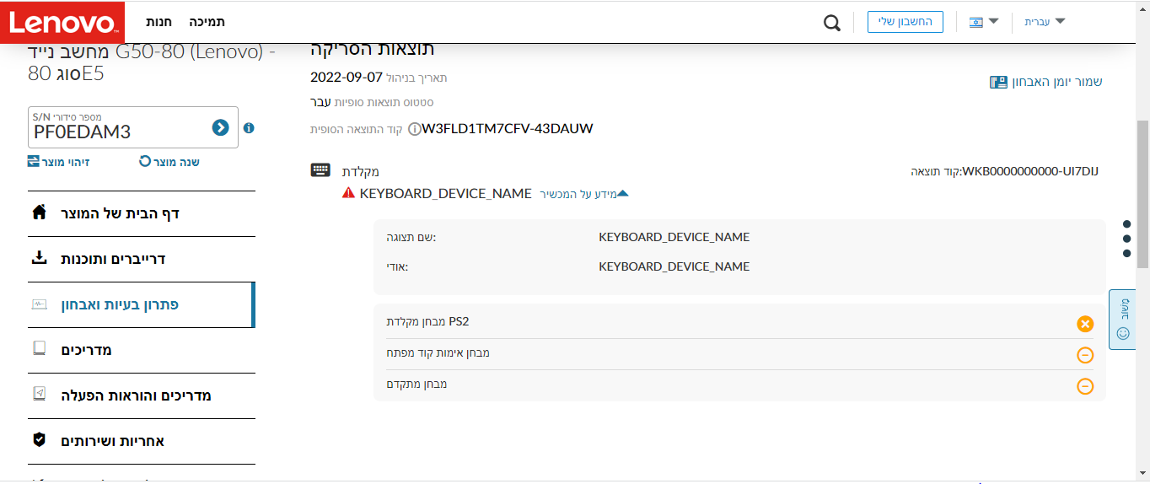Click the serial number arrow button
This screenshot has width=1150, height=484.
pyautogui.click(x=220, y=127)
